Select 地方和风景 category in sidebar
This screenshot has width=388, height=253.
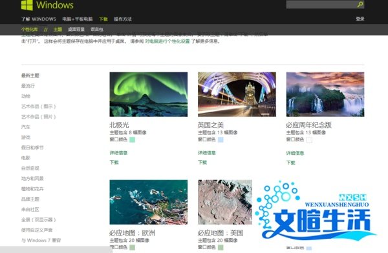tap(32, 179)
